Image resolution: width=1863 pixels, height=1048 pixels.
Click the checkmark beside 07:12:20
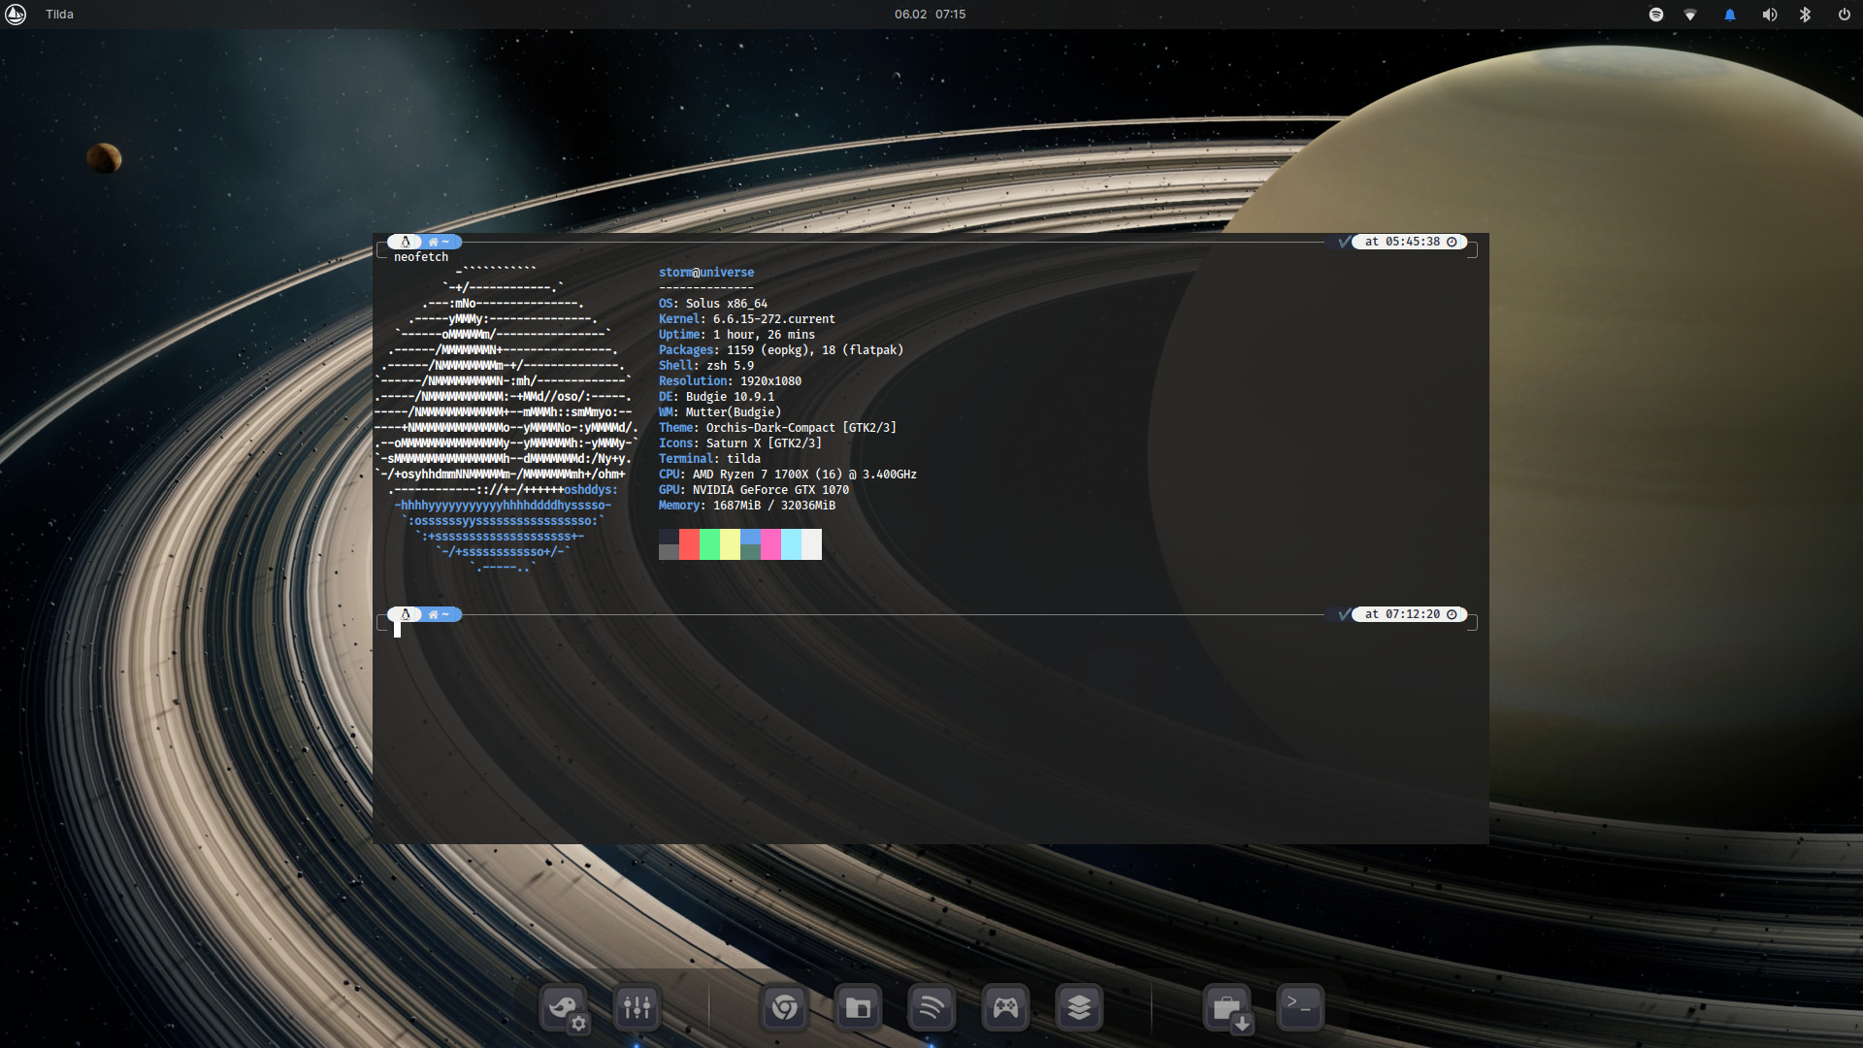click(x=1344, y=614)
